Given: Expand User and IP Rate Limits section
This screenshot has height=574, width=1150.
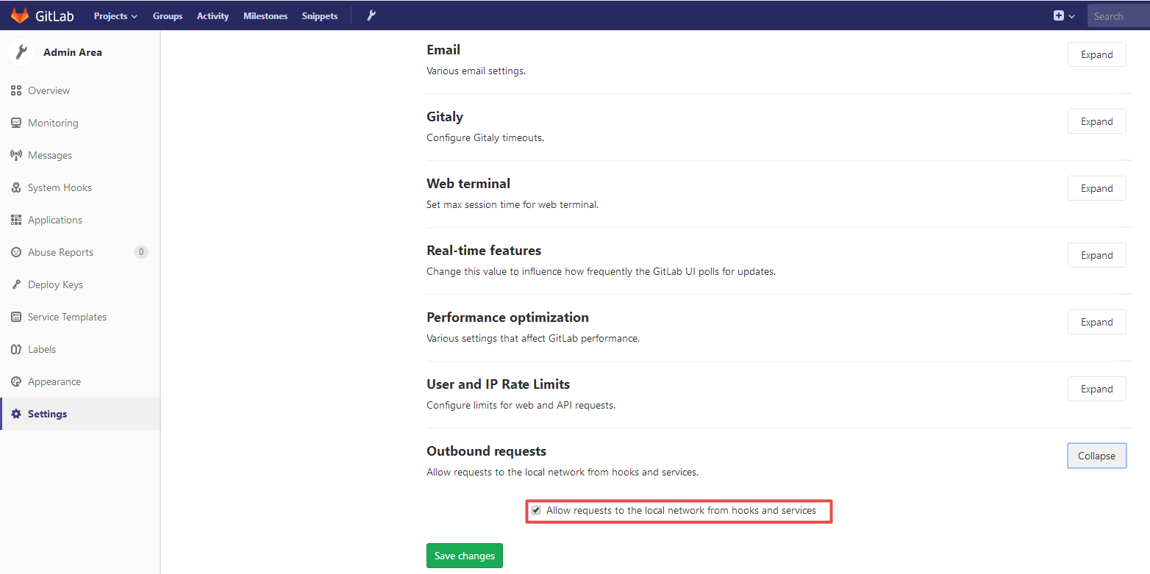Looking at the screenshot, I should pyautogui.click(x=1096, y=389).
